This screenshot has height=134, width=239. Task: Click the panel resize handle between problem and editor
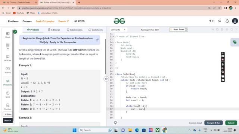point(106,79)
